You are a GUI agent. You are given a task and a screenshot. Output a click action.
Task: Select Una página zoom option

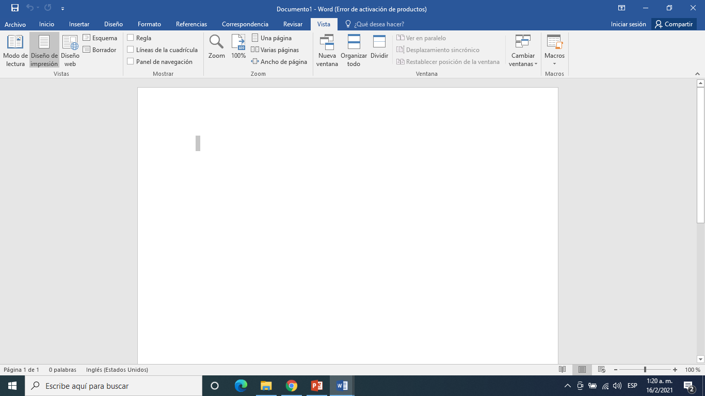pos(271,38)
